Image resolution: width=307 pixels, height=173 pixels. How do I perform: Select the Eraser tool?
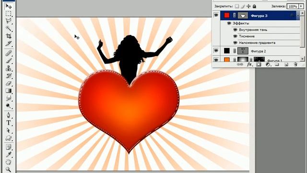click(9, 83)
